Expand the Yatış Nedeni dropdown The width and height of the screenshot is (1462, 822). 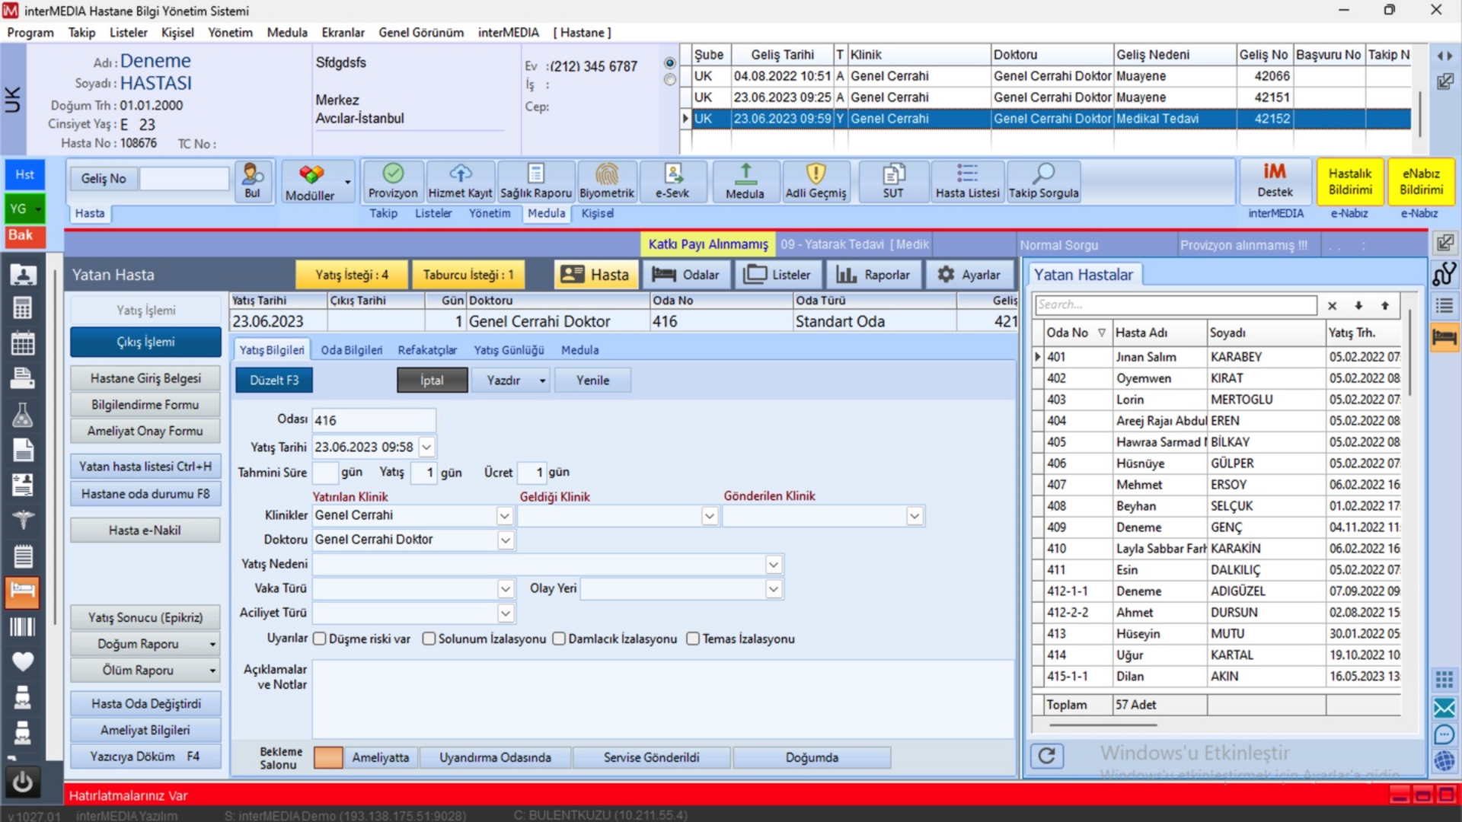click(x=774, y=565)
